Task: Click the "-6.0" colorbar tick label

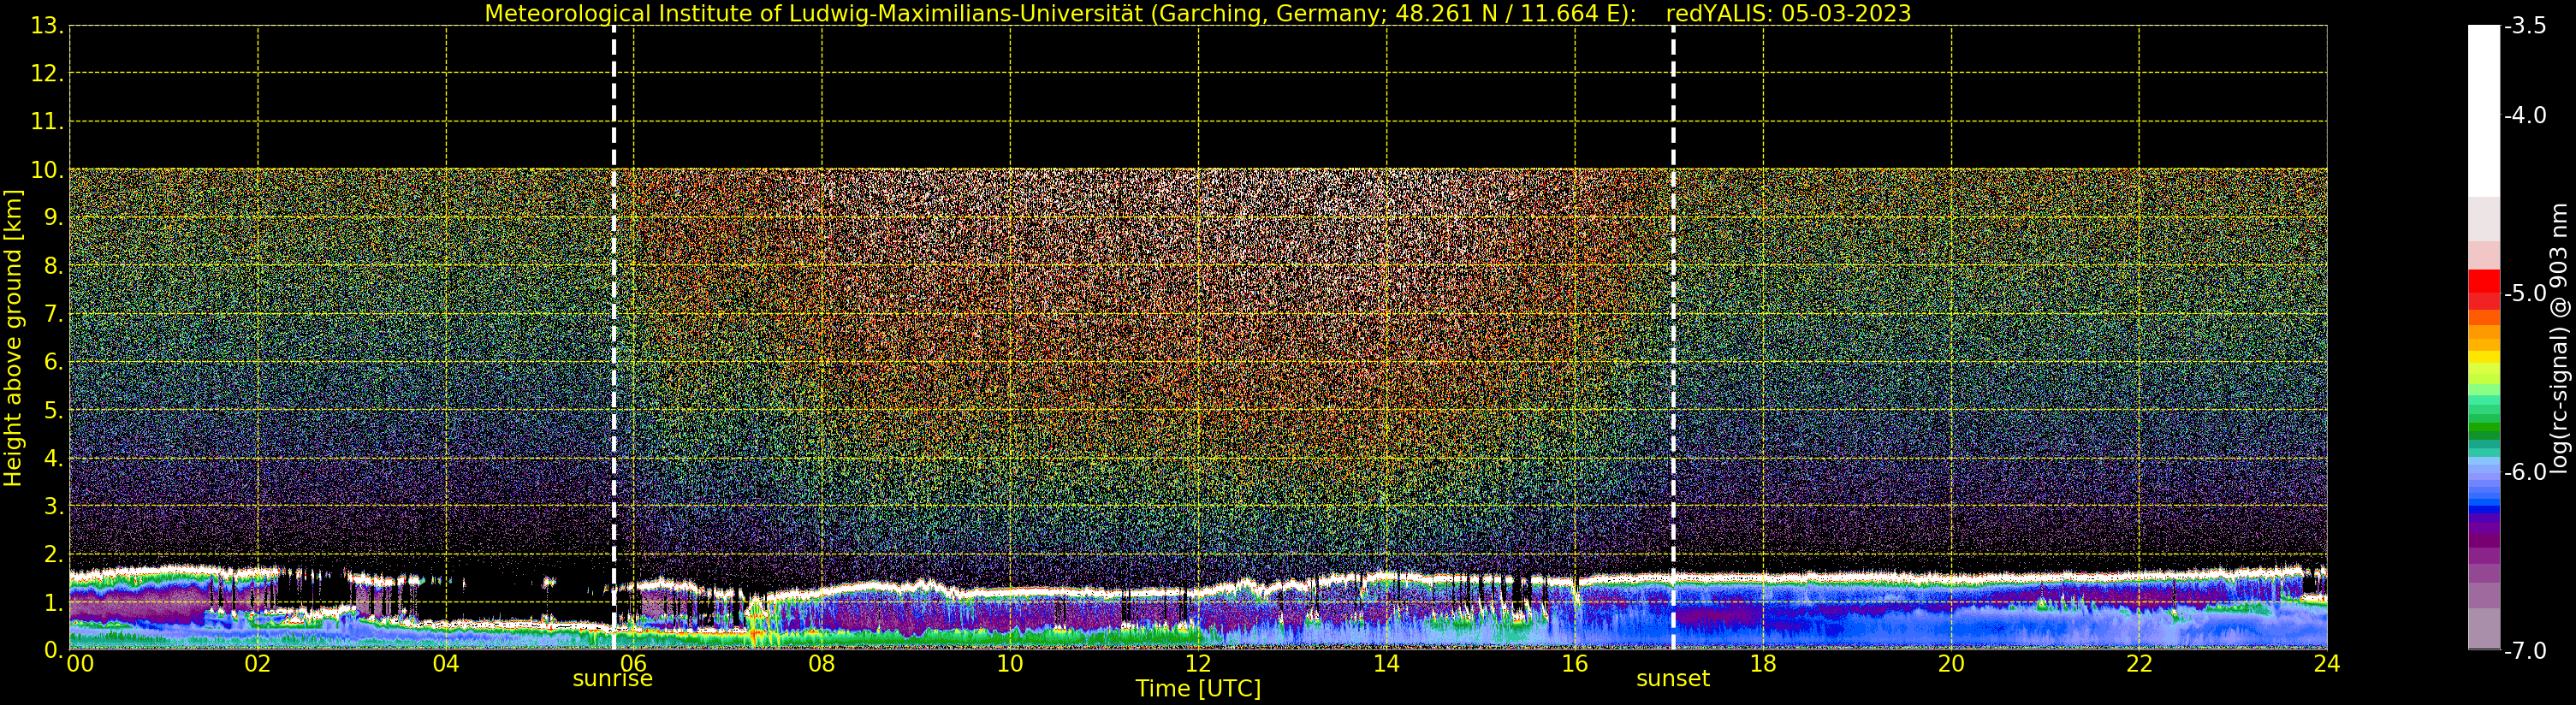Action: click(2525, 471)
